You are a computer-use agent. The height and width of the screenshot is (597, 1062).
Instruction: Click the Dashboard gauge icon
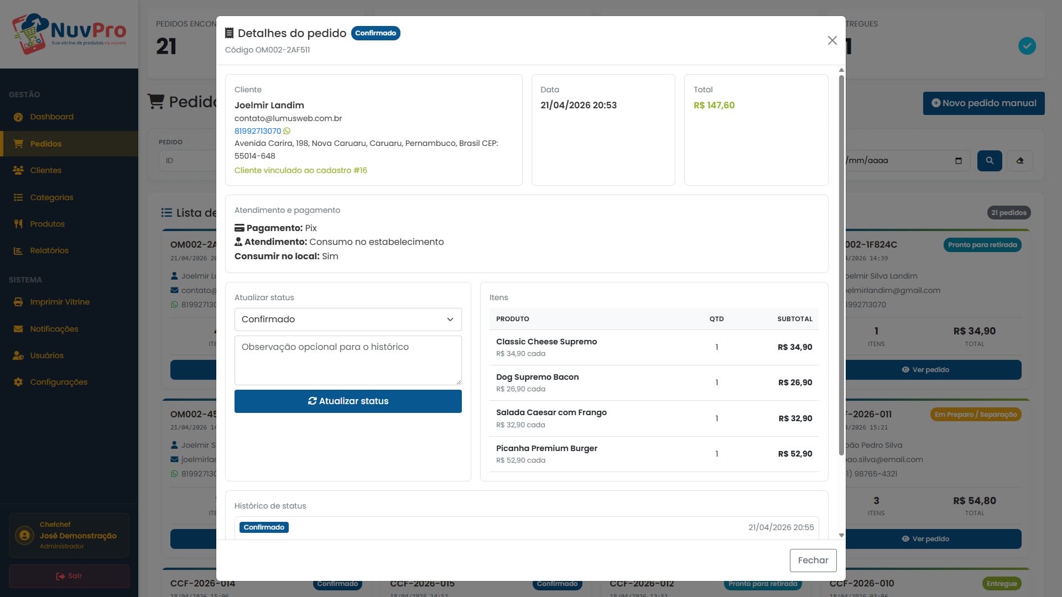pos(18,117)
